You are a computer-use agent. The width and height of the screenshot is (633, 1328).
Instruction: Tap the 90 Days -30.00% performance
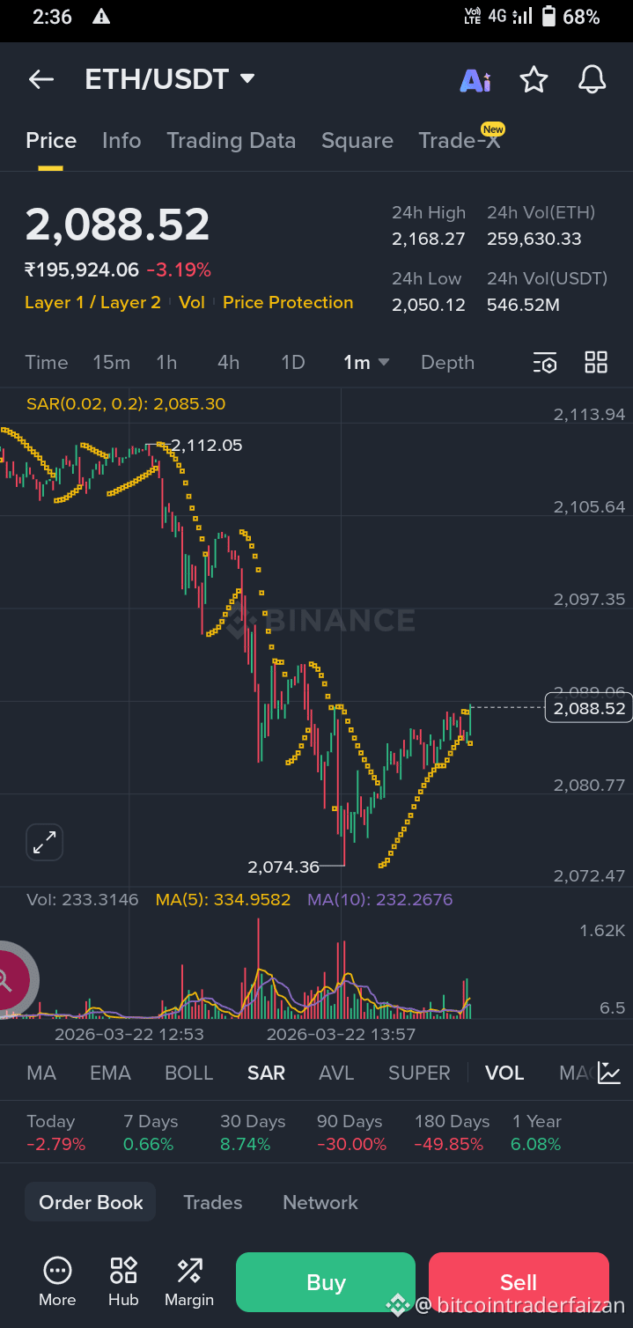click(351, 1132)
